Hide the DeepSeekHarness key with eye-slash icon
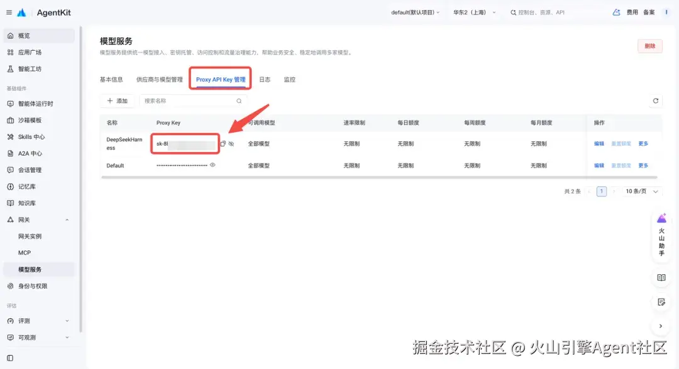The height and width of the screenshot is (369, 679). (x=231, y=144)
